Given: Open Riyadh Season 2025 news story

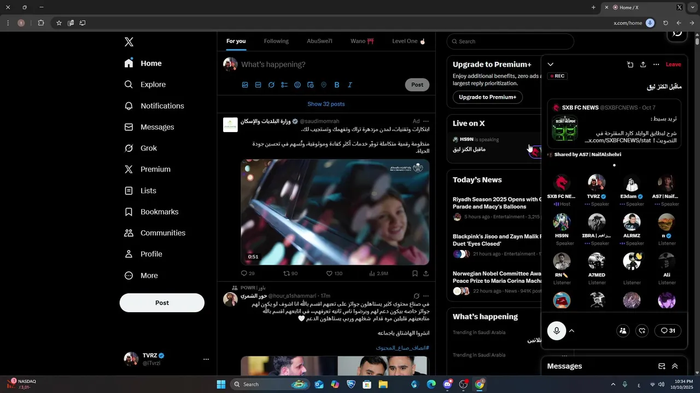Looking at the screenshot, I should 497,209.
